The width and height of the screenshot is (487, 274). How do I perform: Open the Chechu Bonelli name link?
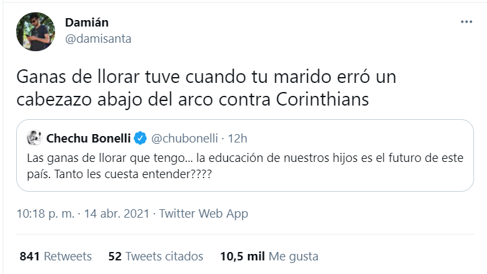pyautogui.click(x=87, y=138)
